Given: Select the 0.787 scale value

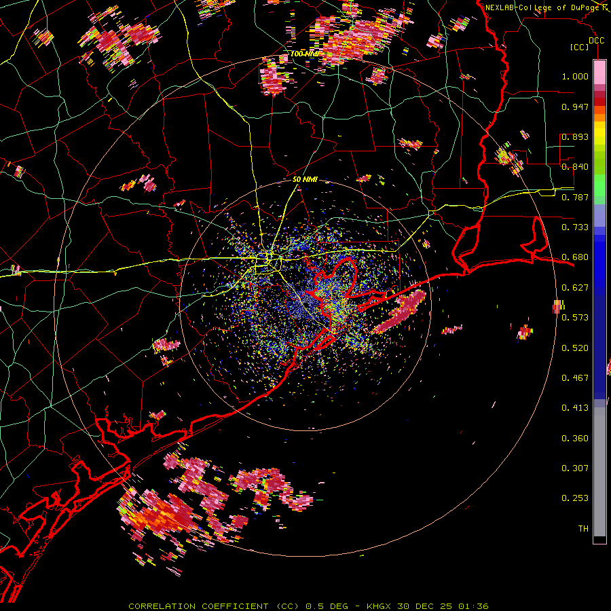Looking at the screenshot, I should click(575, 197).
